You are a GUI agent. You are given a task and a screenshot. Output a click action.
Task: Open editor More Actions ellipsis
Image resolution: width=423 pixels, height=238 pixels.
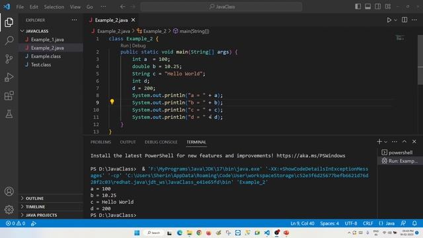click(414, 20)
